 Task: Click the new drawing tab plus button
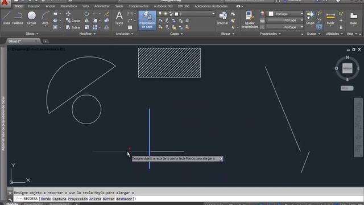[x=45, y=42]
